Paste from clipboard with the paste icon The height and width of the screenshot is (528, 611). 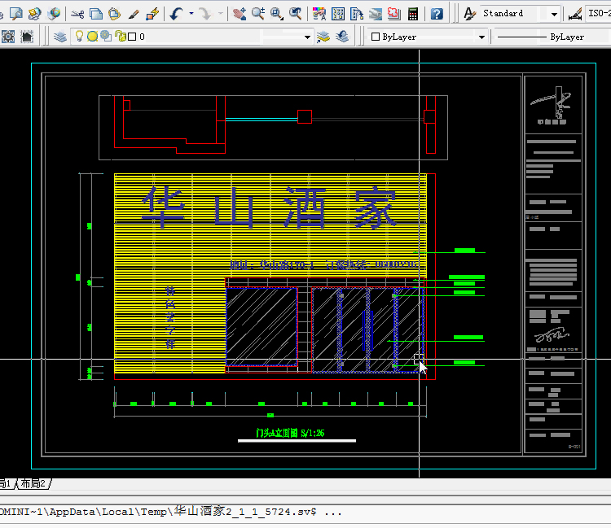click(114, 14)
